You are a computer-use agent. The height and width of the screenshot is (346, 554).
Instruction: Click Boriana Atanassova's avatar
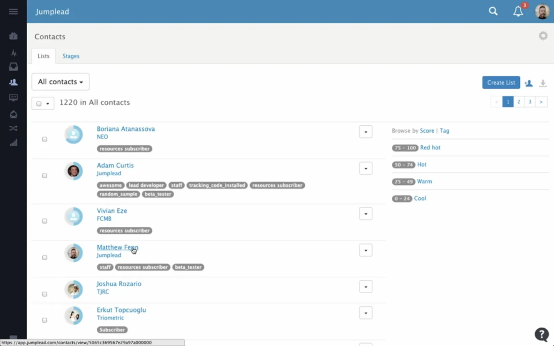click(73, 135)
